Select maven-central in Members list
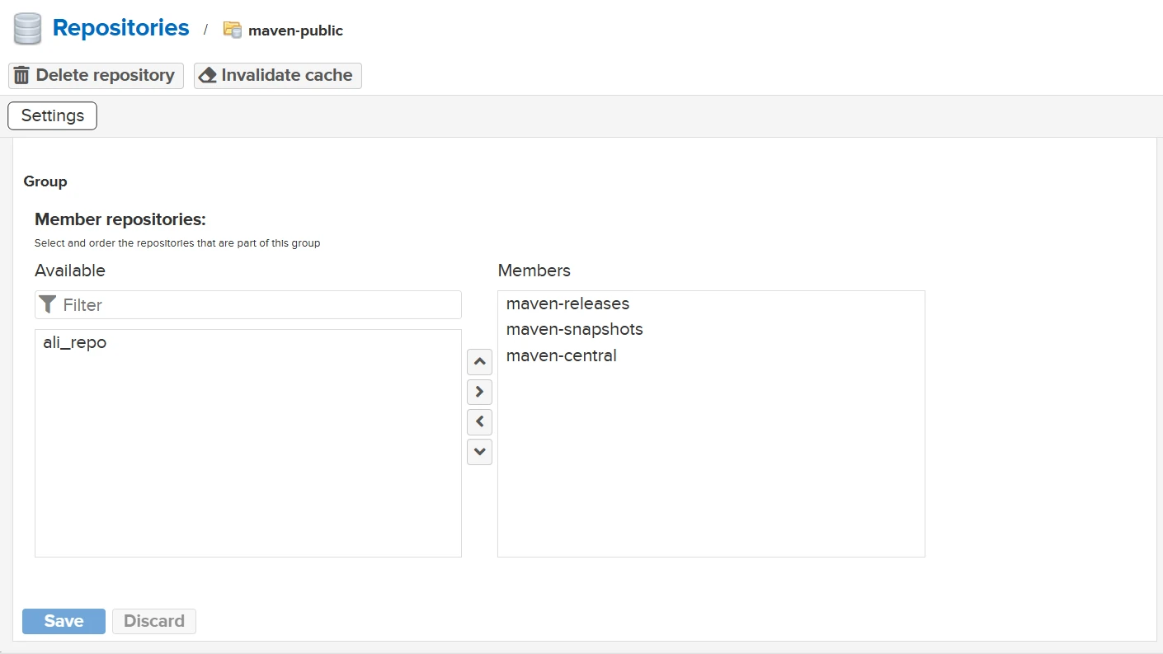The image size is (1163, 654). 561,355
